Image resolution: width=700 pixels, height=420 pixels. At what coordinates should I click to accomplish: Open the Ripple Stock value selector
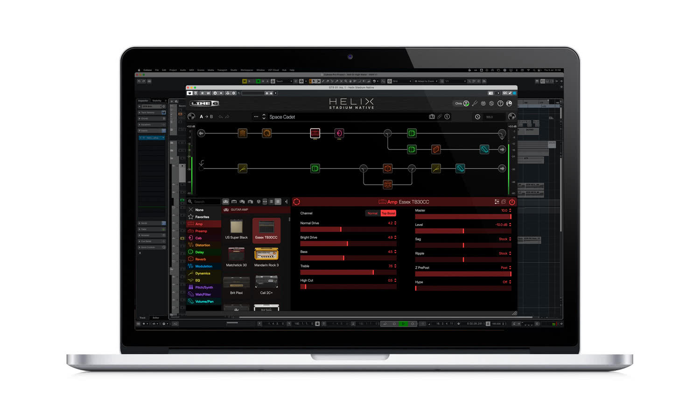(x=505, y=253)
